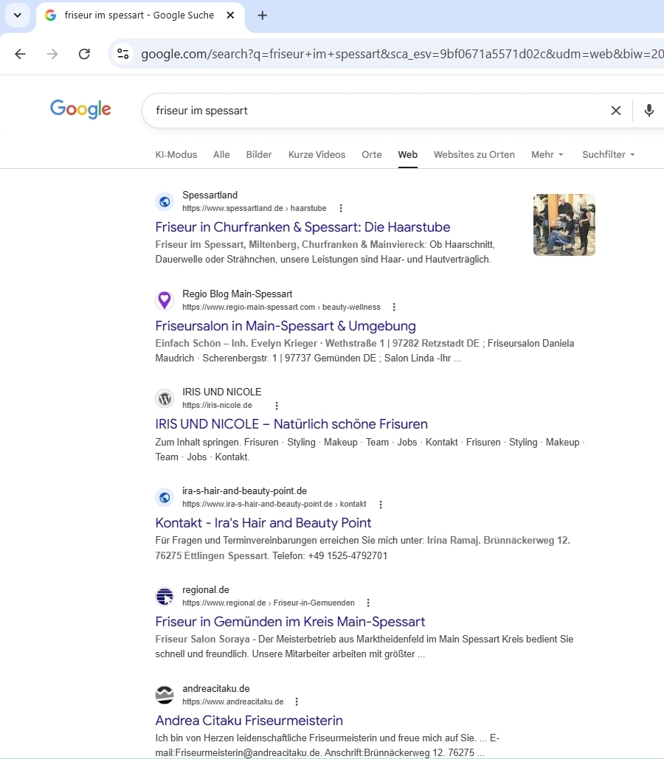Open 'Kontakt - Ira's Hair and Beauty Point' link
The height and width of the screenshot is (759, 664).
tap(263, 523)
